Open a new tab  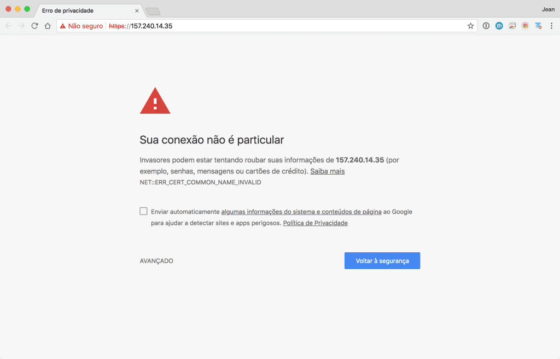(153, 11)
